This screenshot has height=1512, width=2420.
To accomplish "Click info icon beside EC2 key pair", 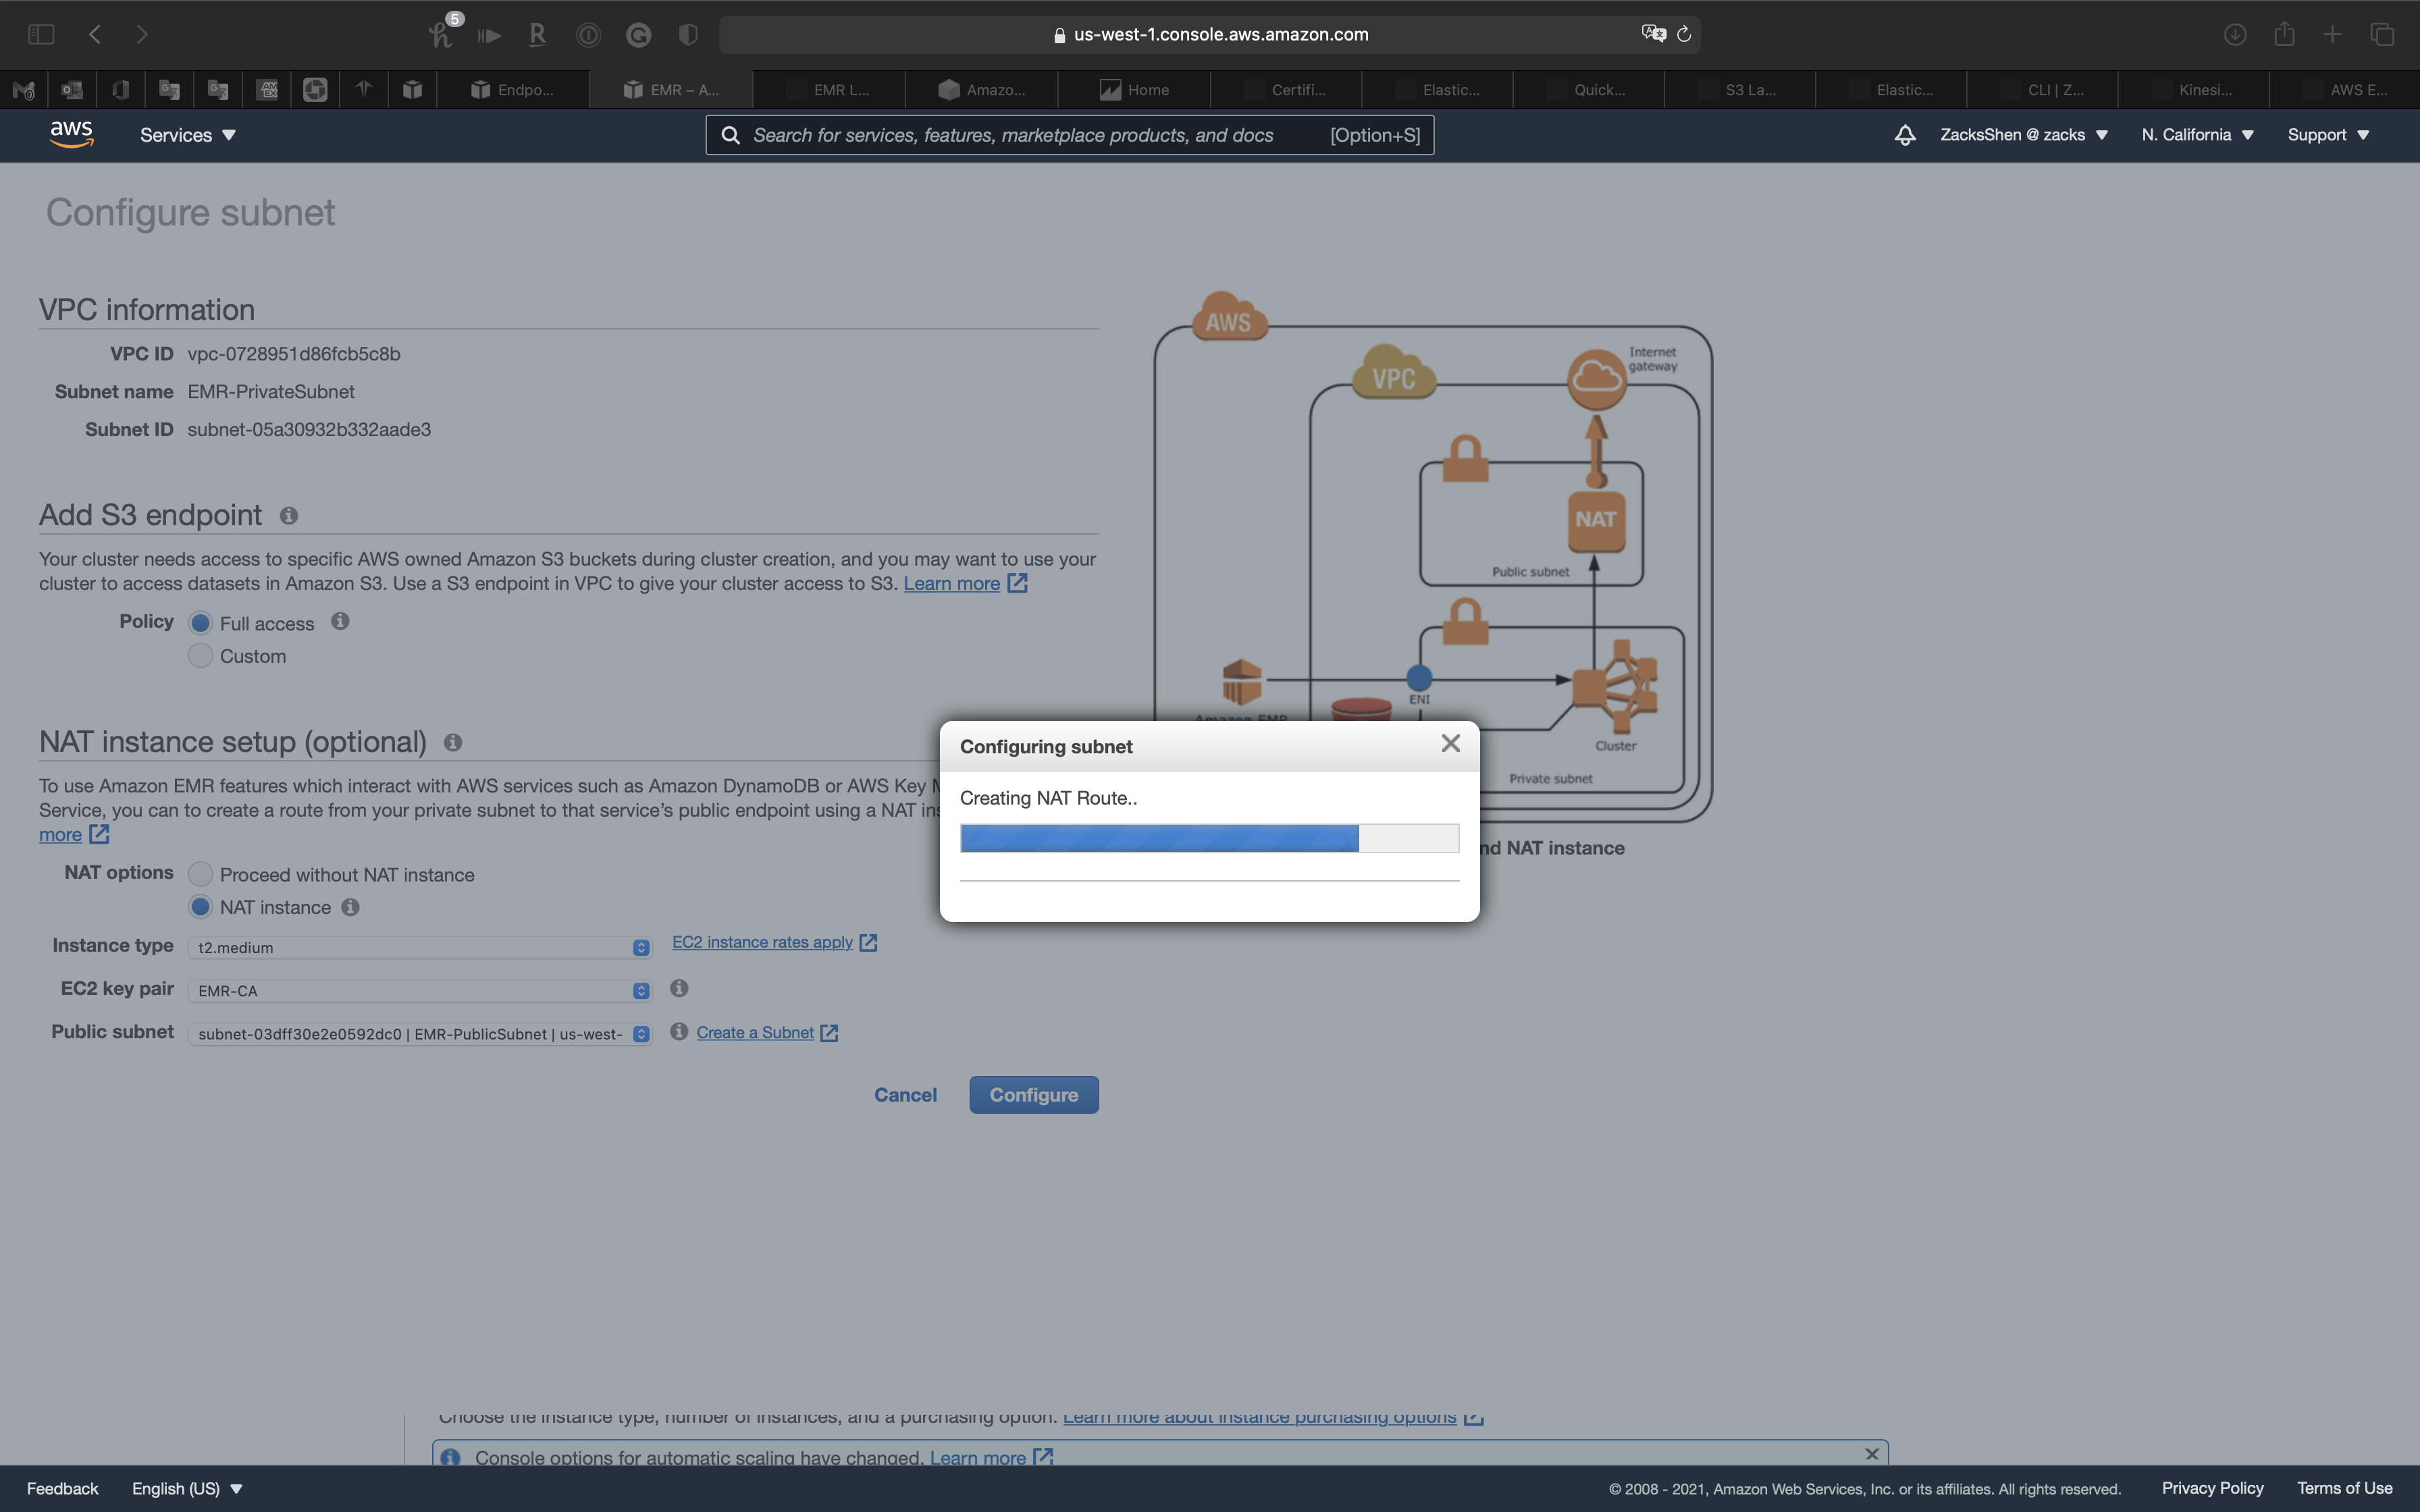I will pos(679,989).
